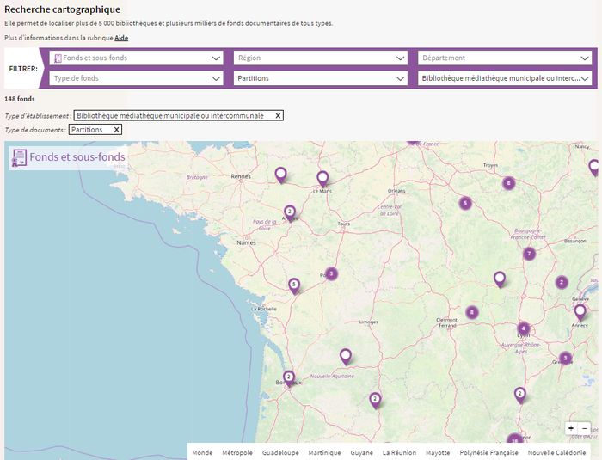Click the map marker near Rennes
Image resolution: width=602 pixels, height=460 pixels.
pyautogui.click(x=280, y=175)
